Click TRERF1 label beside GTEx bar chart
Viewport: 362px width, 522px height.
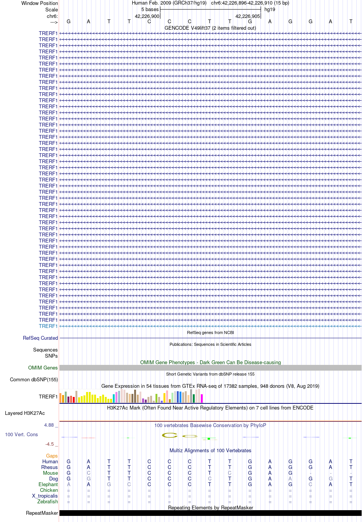click(x=48, y=397)
